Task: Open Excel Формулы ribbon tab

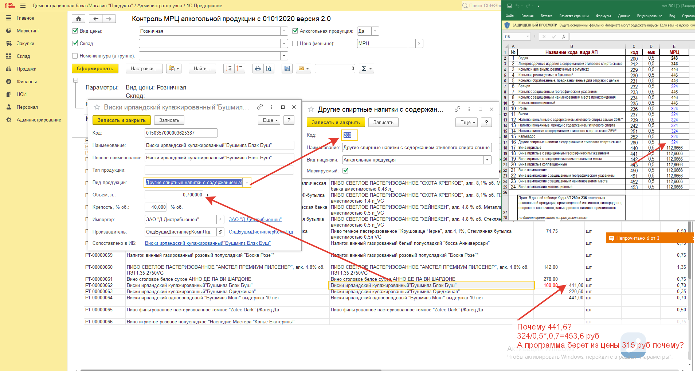Action: (x=603, y=16)
